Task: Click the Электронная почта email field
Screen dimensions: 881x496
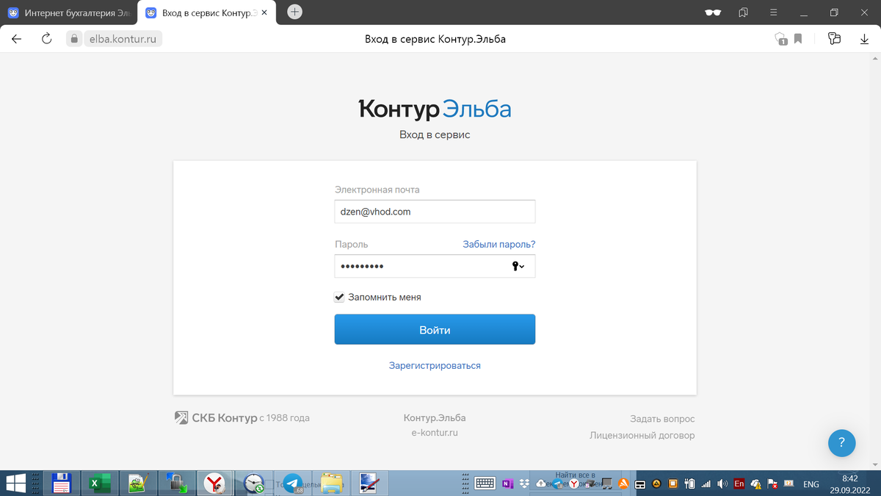Action: pos(435,211)
